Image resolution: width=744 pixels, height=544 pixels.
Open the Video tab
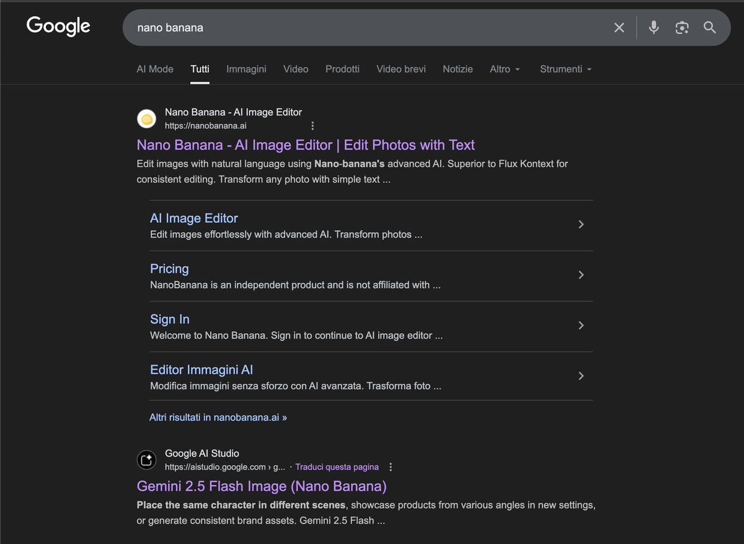coord(296,69)
